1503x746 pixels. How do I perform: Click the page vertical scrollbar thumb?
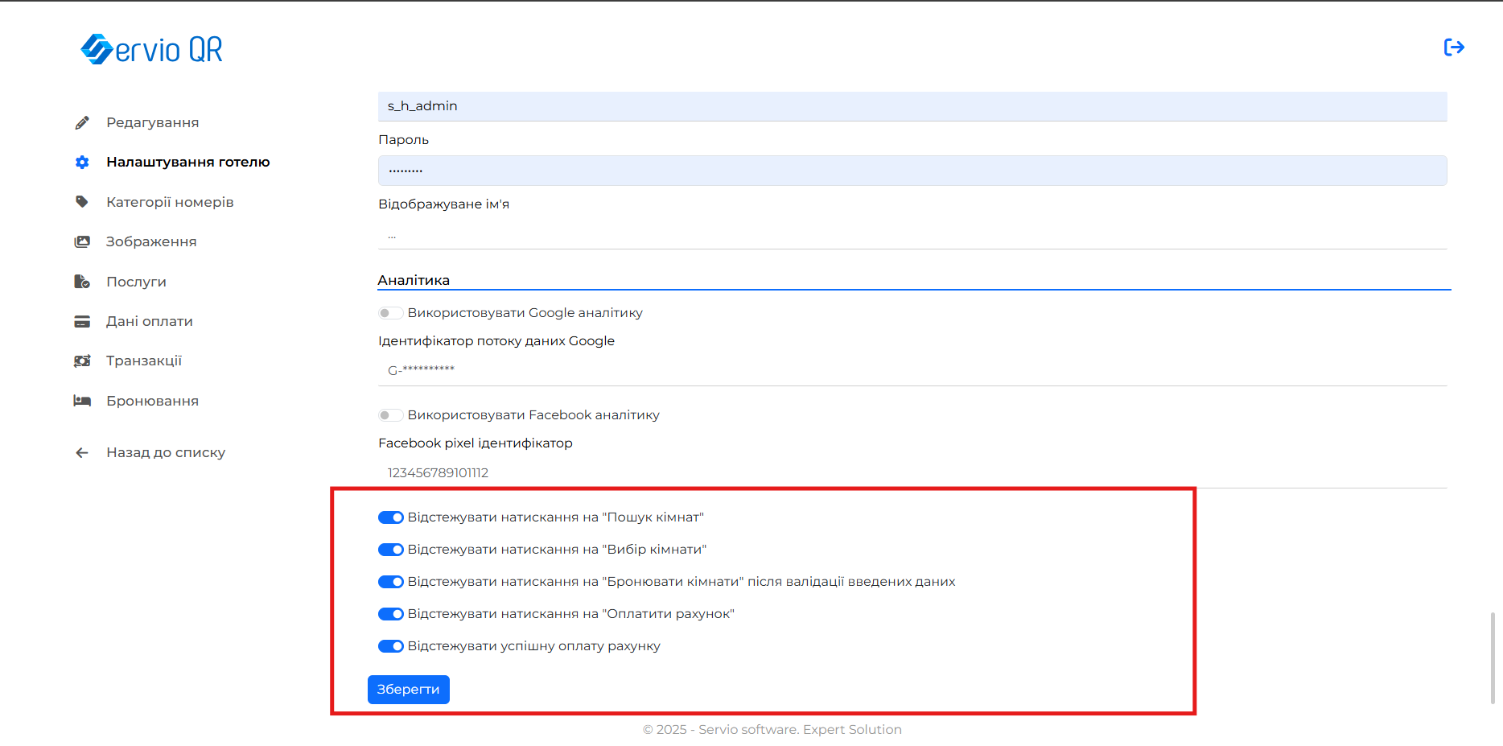click(1493, 657)
